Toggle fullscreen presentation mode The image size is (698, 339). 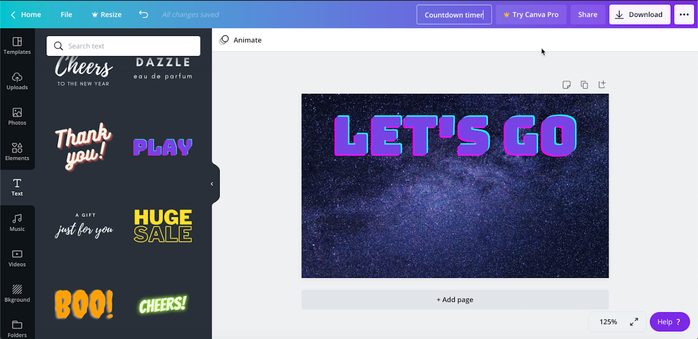[634, 322]
